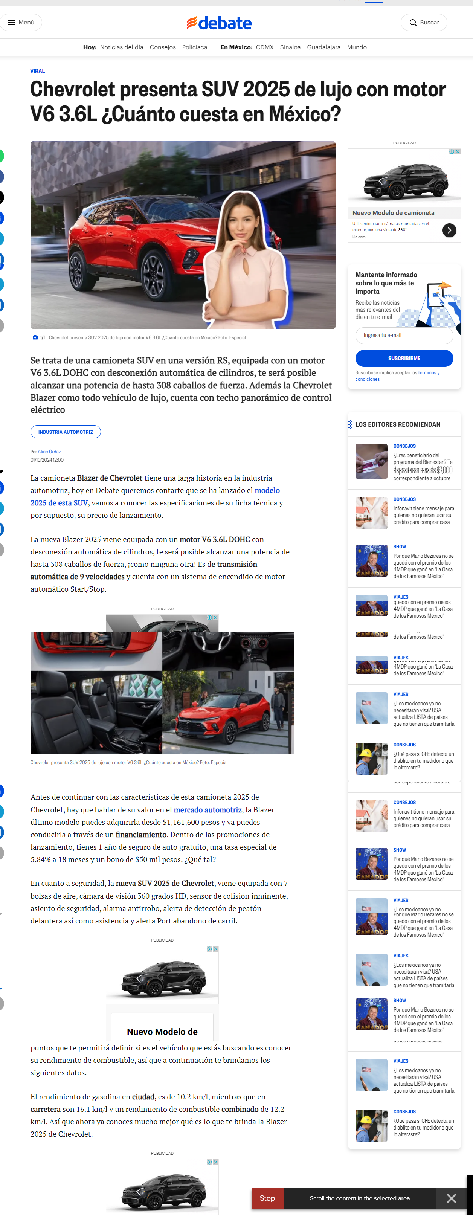Click CONSEJOS label above Bienestar article
Image resolution: width=473 pixels, height=1215 pixels.
(x=404, y=446)
